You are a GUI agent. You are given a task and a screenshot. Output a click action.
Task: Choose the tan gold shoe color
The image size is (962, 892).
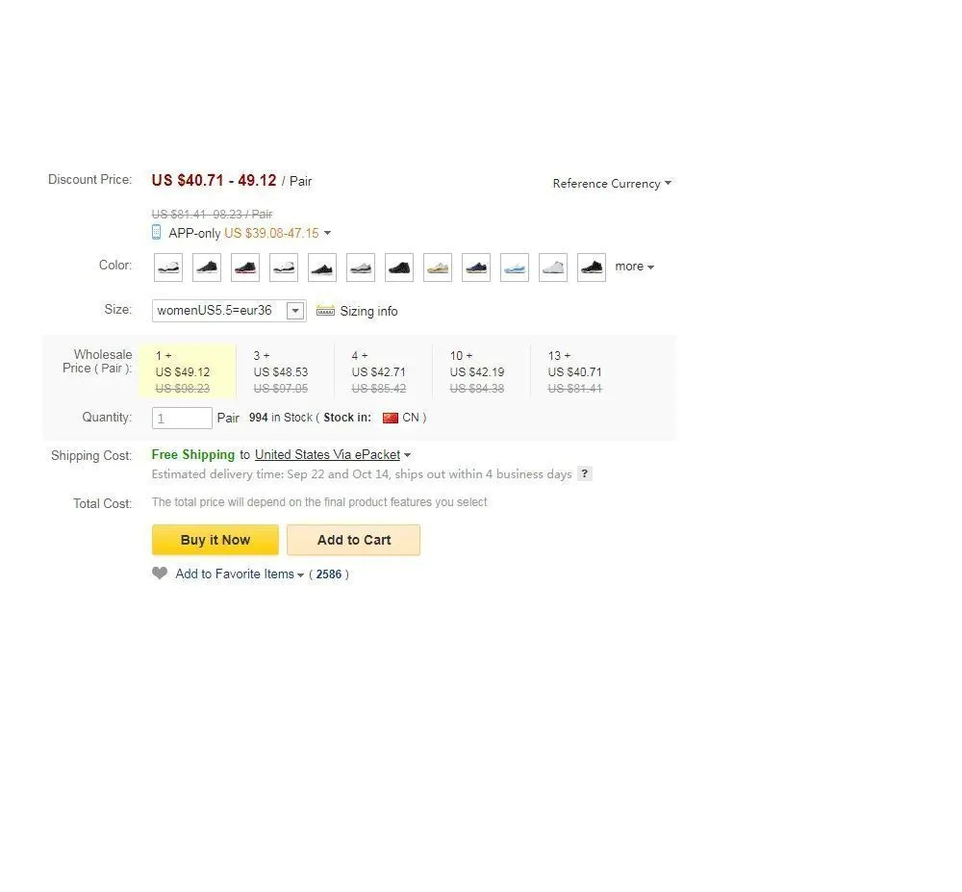438,268
